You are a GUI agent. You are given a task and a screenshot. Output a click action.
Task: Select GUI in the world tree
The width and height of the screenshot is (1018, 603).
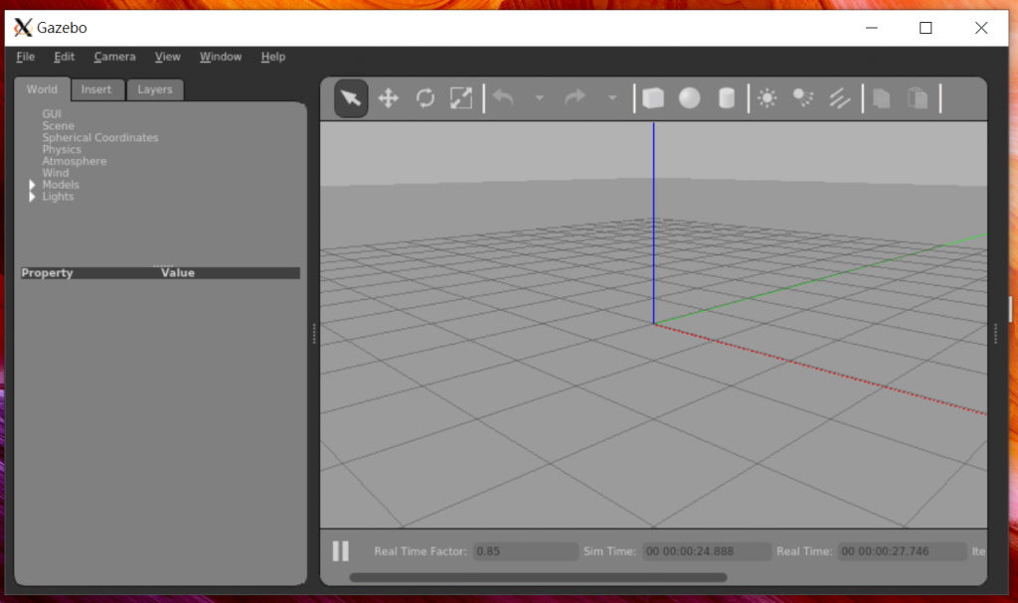[x=52, y=114]
